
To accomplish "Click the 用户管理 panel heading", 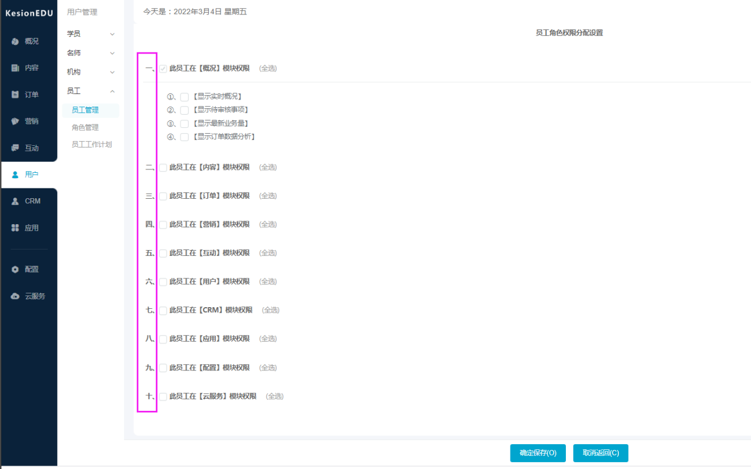I will click(82, 12).
